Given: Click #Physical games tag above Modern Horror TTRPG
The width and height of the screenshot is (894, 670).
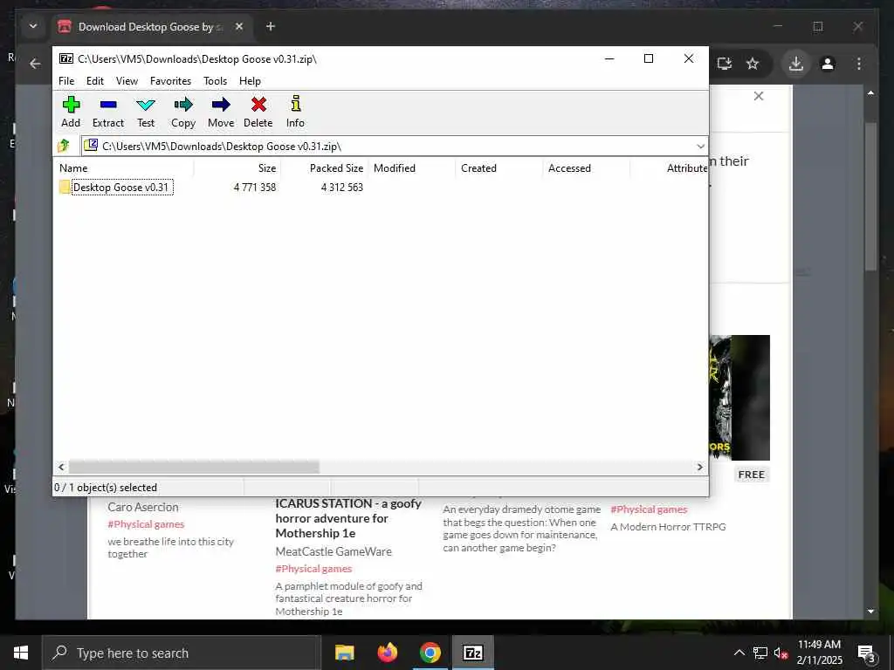Looking at the screenshot, I should point(649,509).
